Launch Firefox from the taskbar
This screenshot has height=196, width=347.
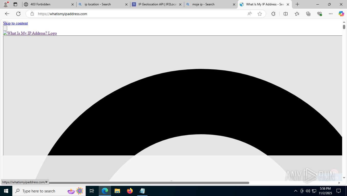130,191
